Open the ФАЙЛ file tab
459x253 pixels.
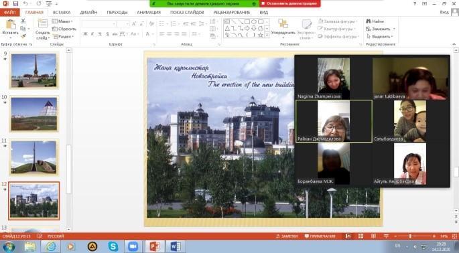[x=10, y=12]
